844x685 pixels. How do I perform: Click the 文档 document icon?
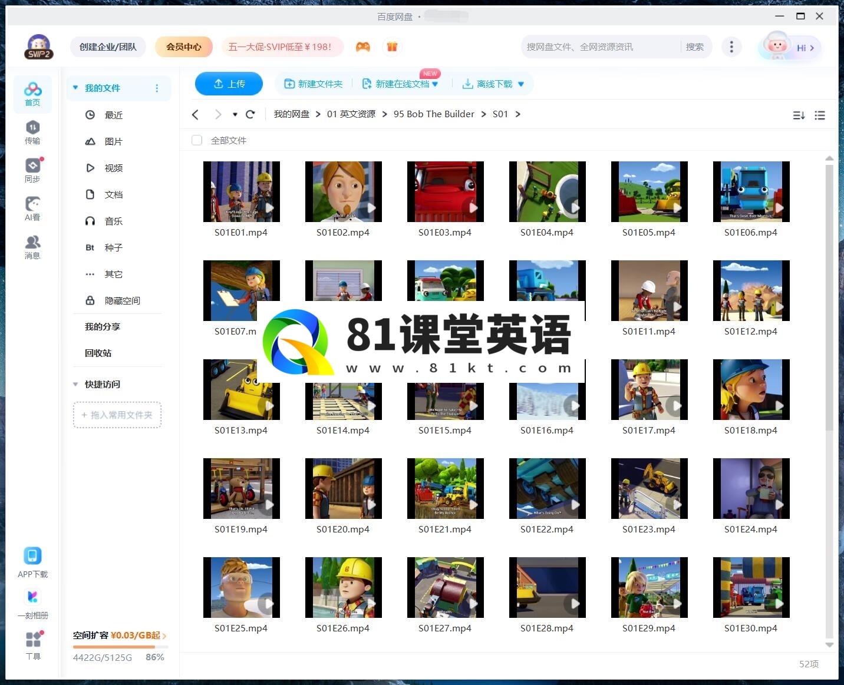(90, 194)
